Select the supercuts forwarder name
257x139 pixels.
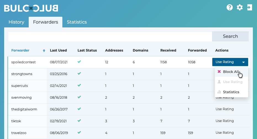[x=20, y=86]
